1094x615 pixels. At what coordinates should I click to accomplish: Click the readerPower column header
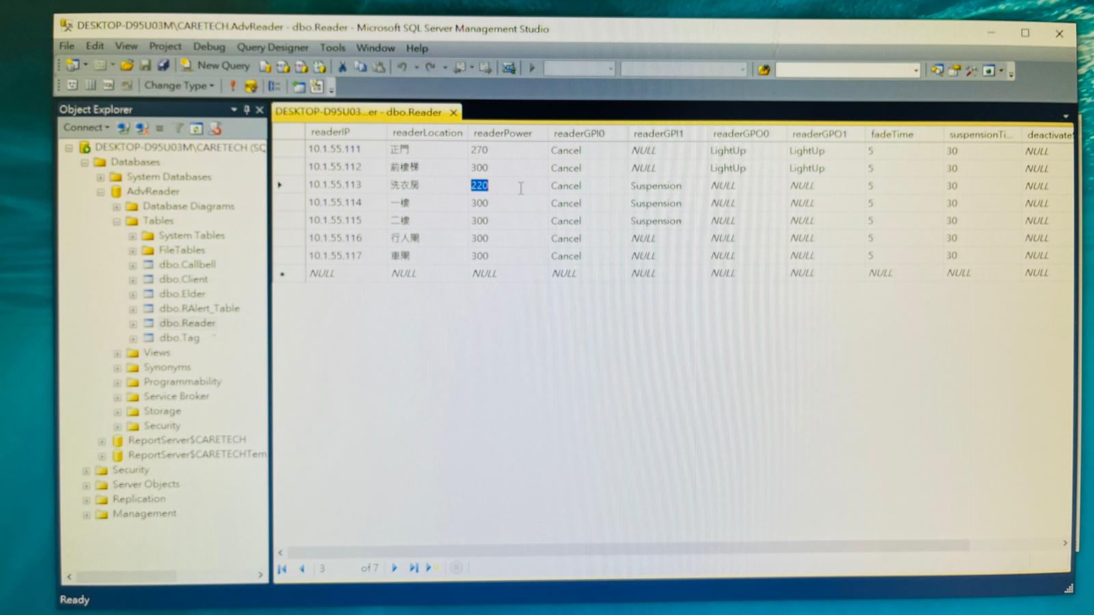click(x=503, y=133)
